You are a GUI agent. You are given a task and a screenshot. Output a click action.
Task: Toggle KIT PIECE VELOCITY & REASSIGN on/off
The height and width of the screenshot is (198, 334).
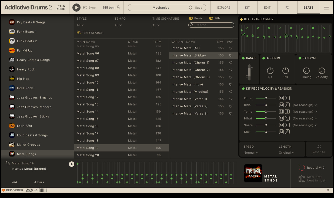(x=243, y=89)
